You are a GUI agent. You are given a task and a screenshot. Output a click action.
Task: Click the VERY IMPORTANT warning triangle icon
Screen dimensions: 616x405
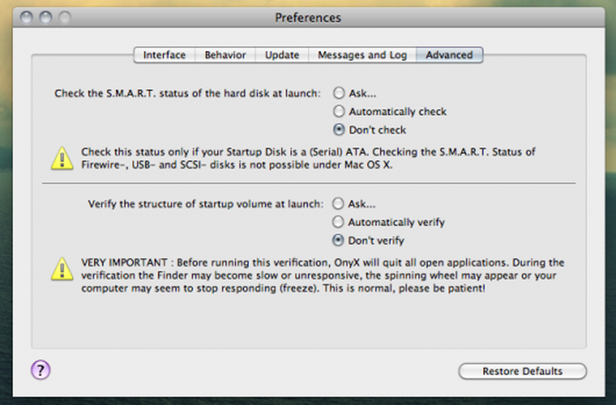[62, 269]
